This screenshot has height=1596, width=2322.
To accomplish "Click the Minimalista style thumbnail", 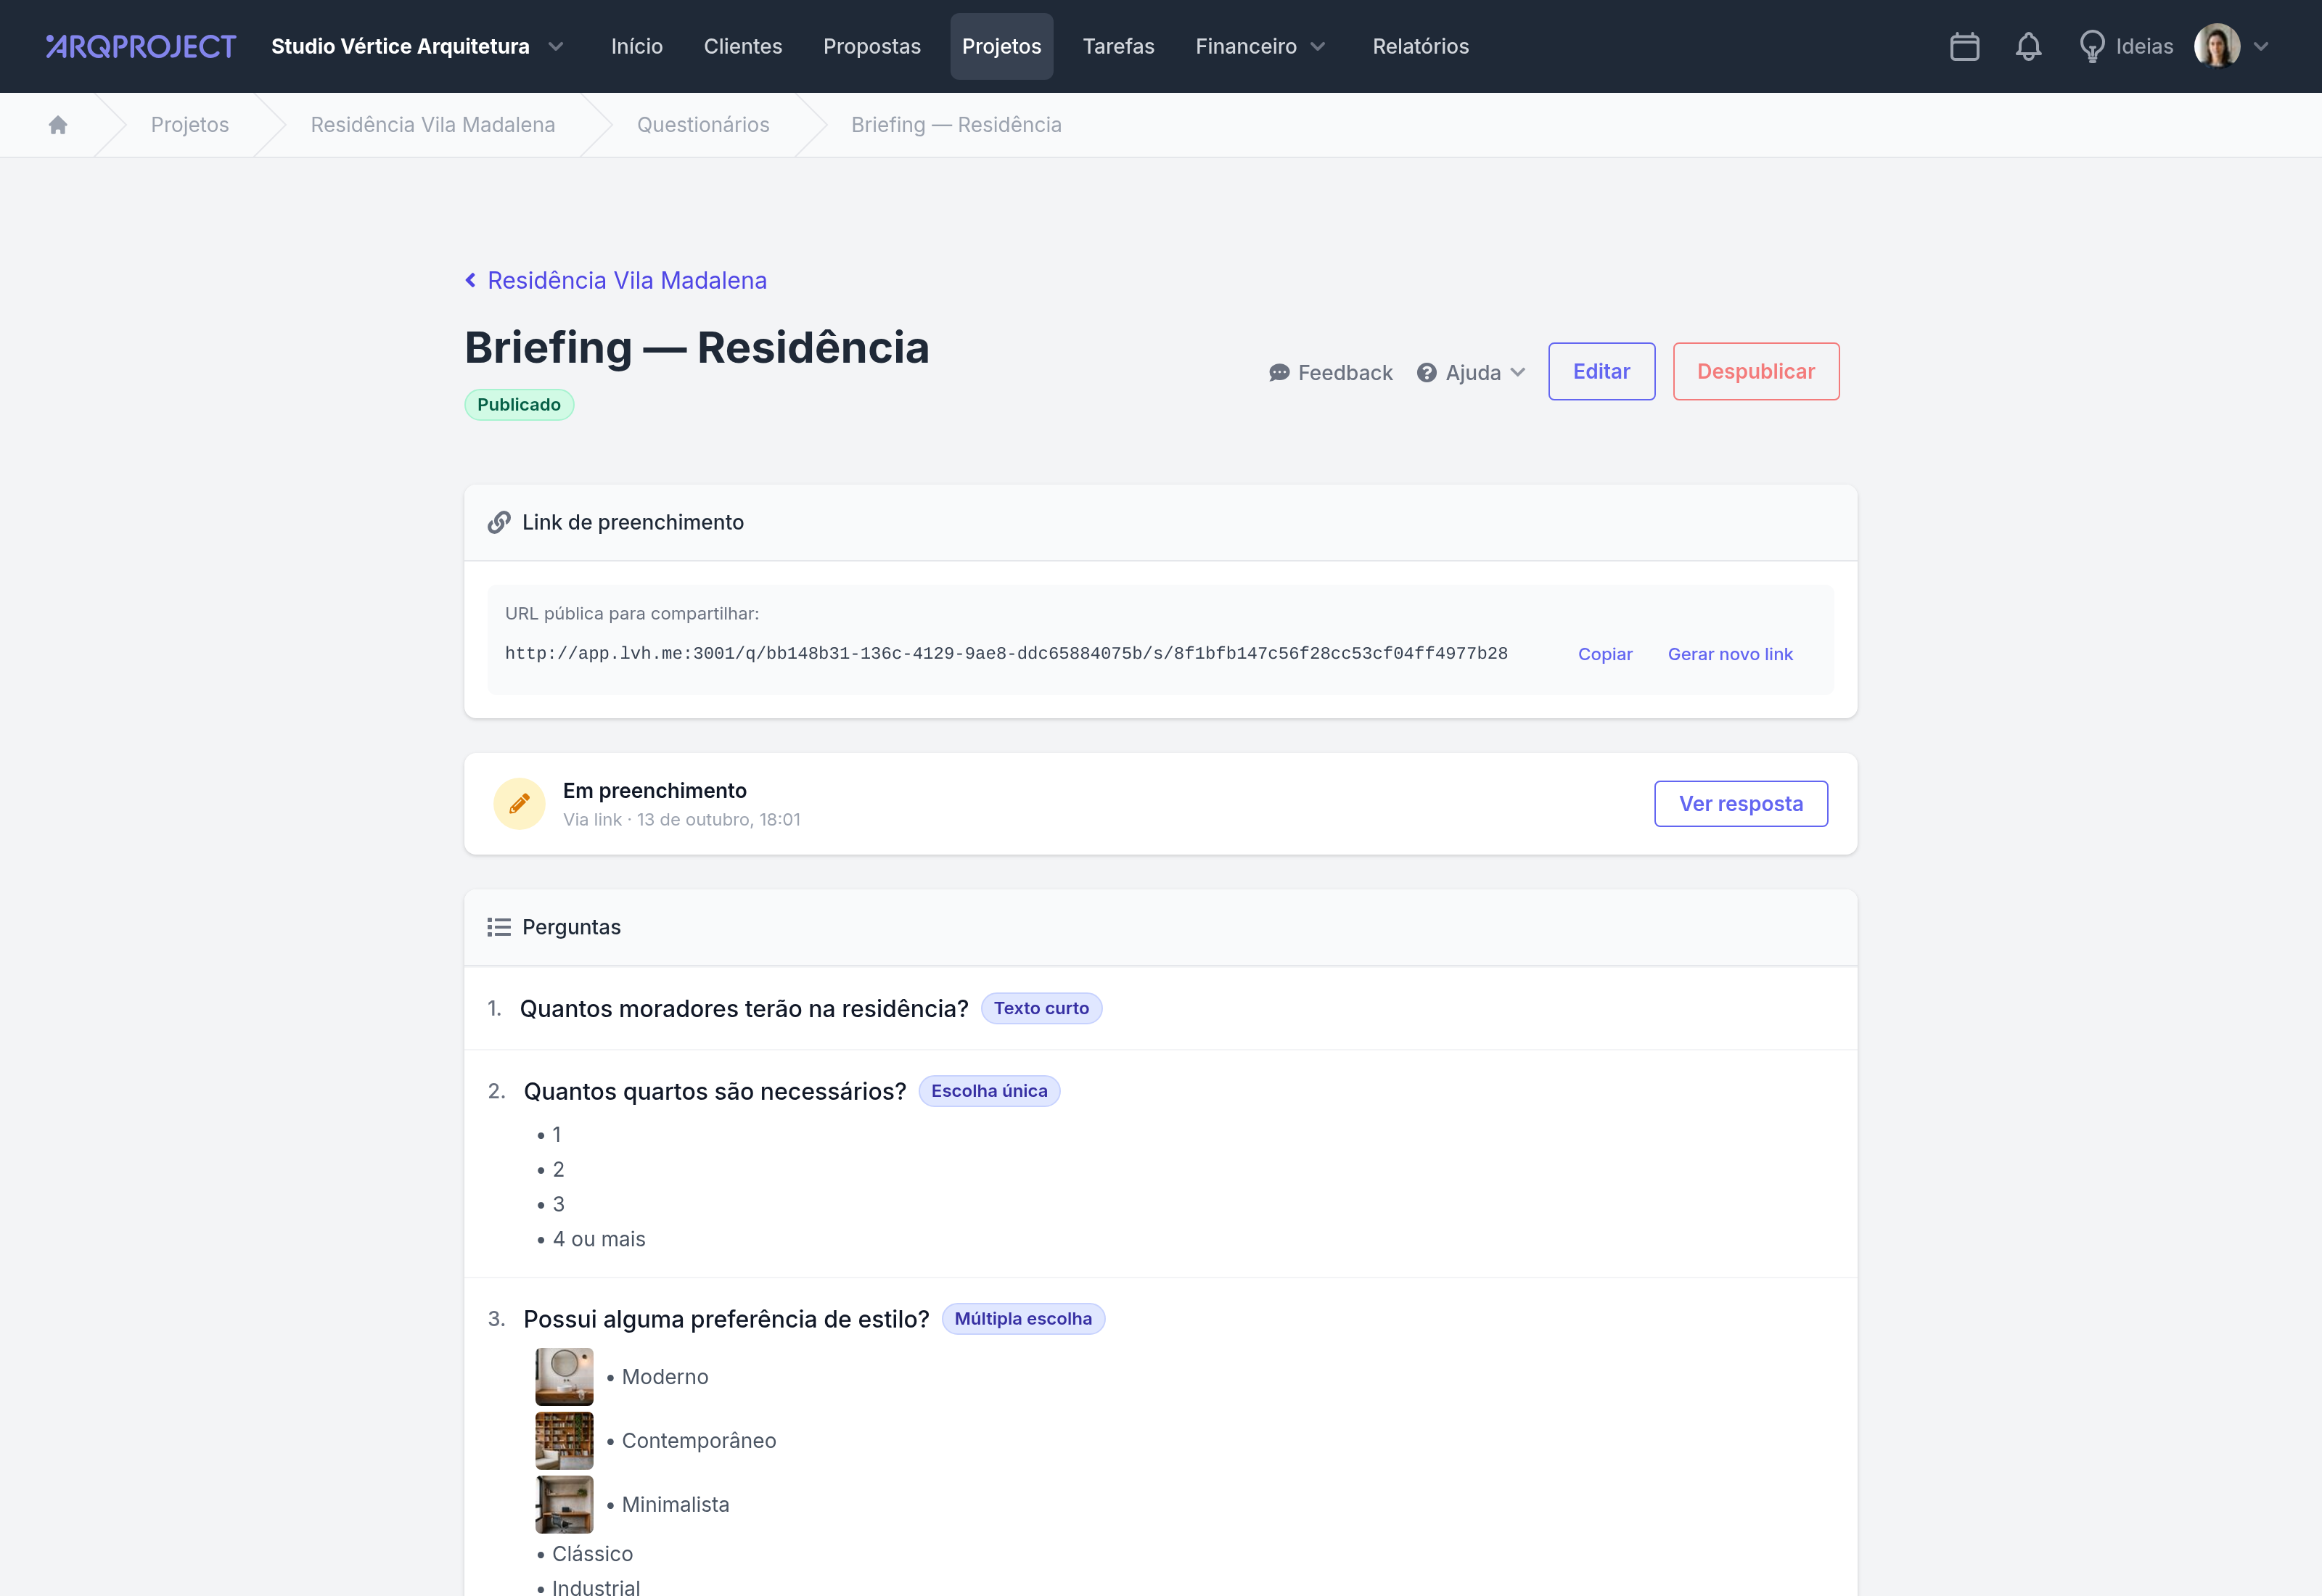I will (564, 1505).
